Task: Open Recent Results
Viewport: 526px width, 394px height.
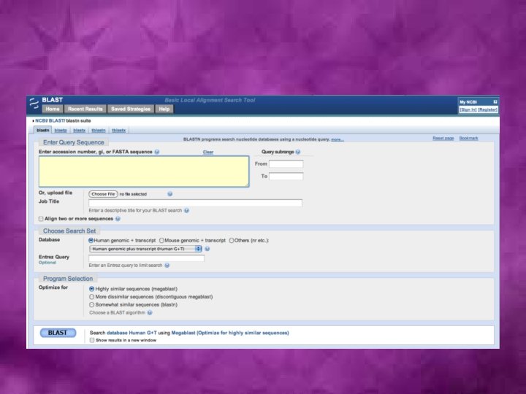Action: pos(85,109)
